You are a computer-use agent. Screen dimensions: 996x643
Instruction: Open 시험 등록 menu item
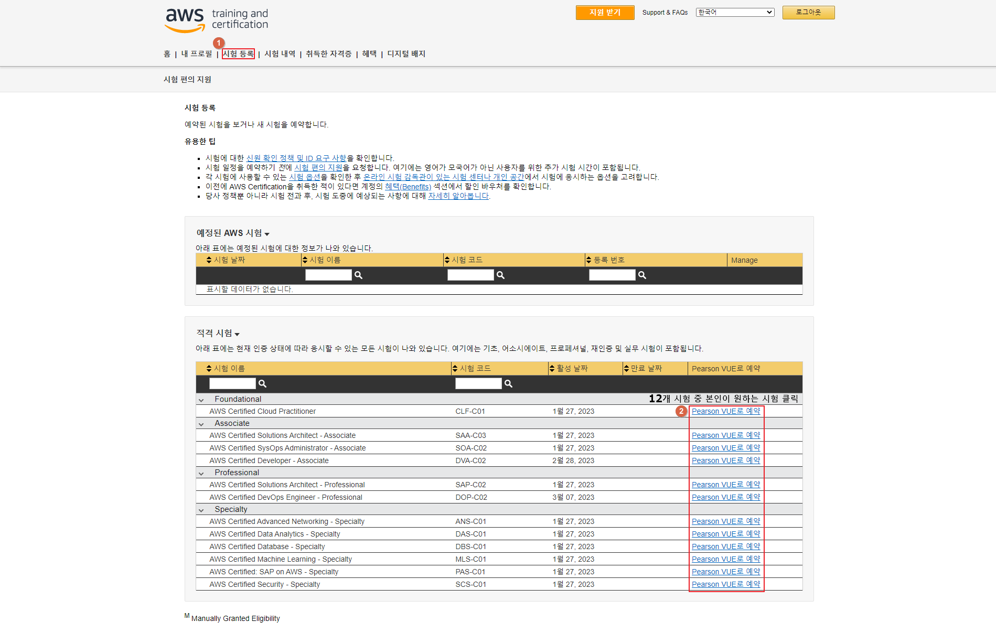coord(238,54)
